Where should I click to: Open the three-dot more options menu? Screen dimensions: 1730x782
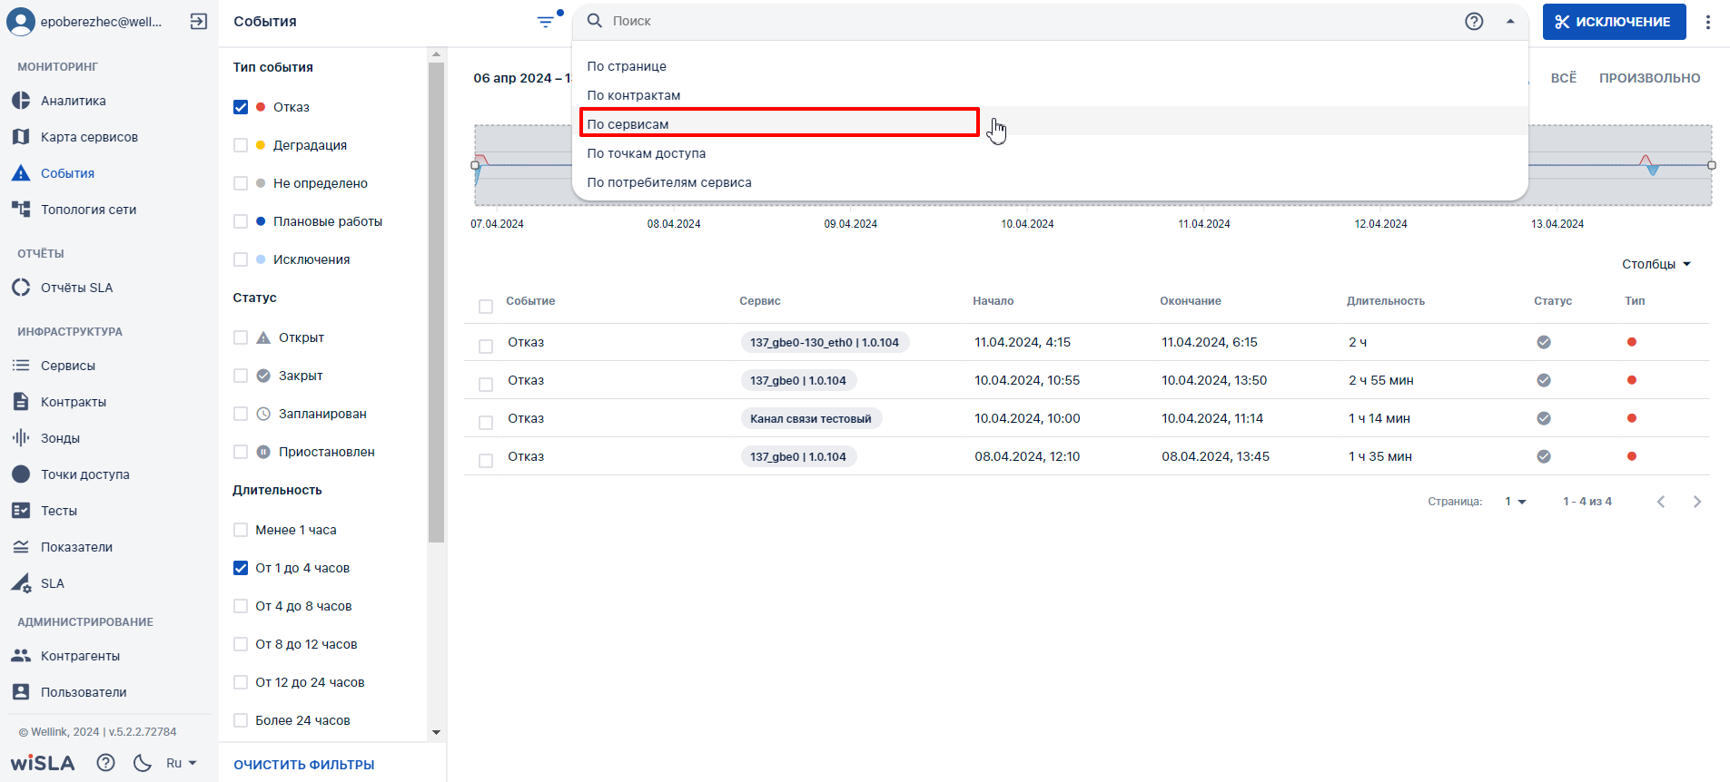[x=1708, y=22]
